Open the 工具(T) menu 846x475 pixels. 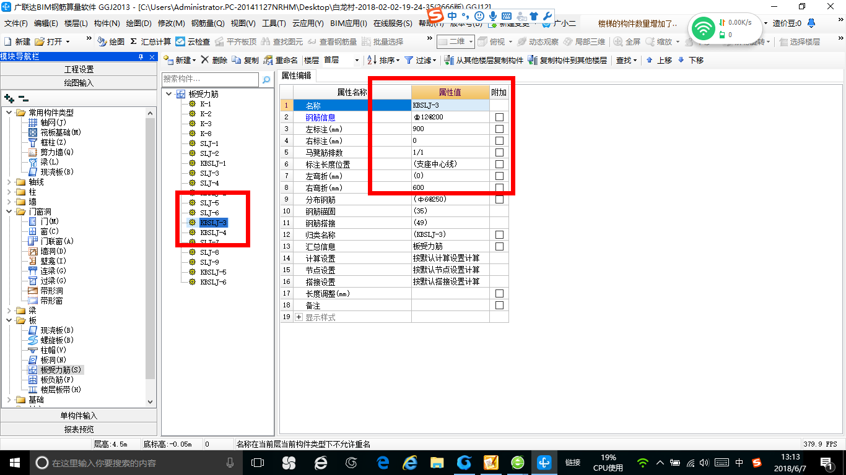(274, 24)
